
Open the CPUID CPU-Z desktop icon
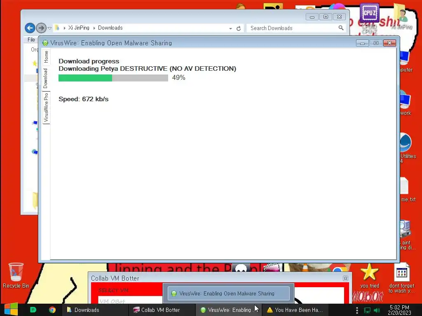[x=369, y=18]
